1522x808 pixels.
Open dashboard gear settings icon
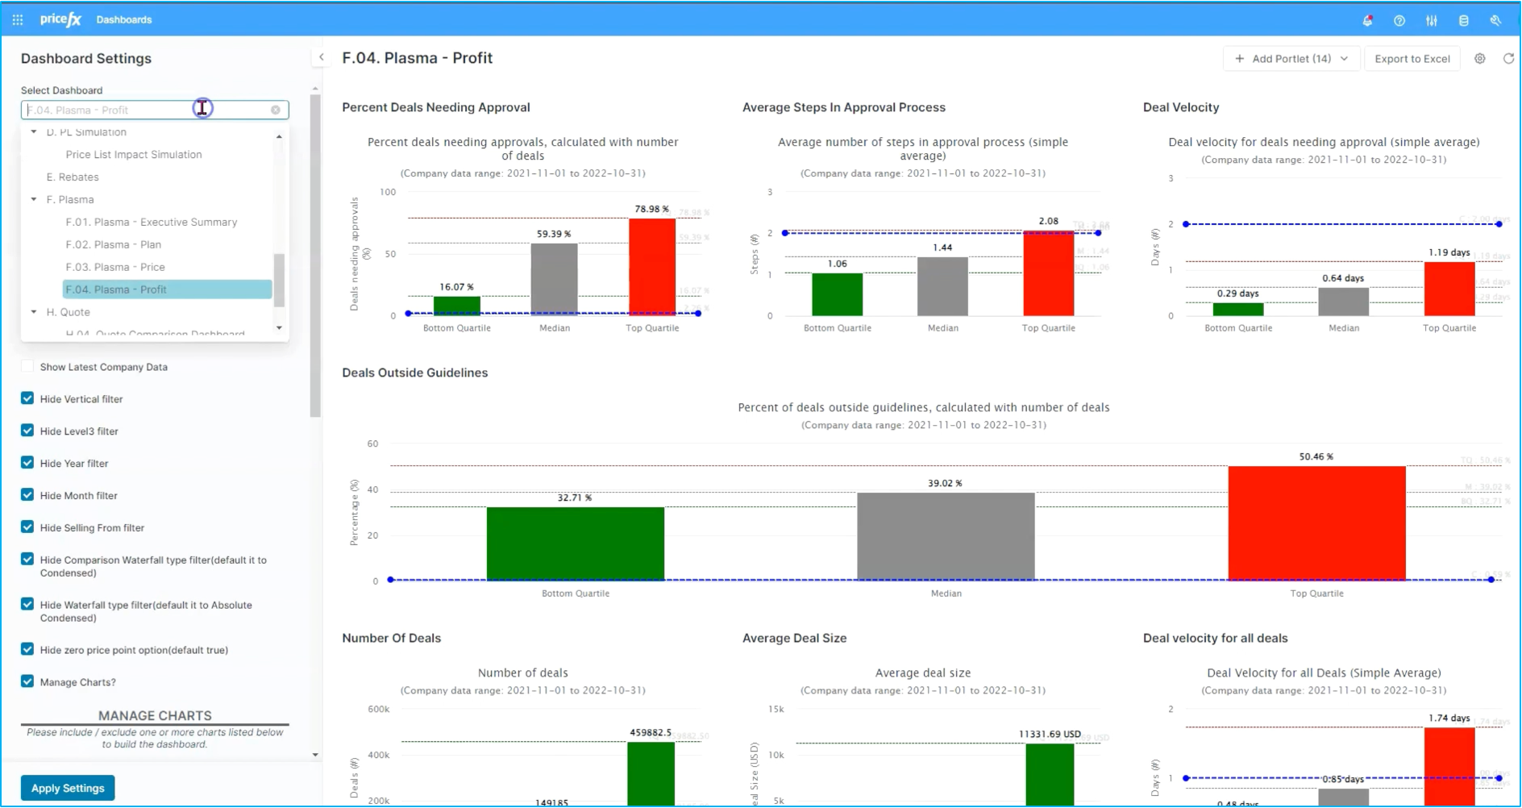click(1480, 59)
